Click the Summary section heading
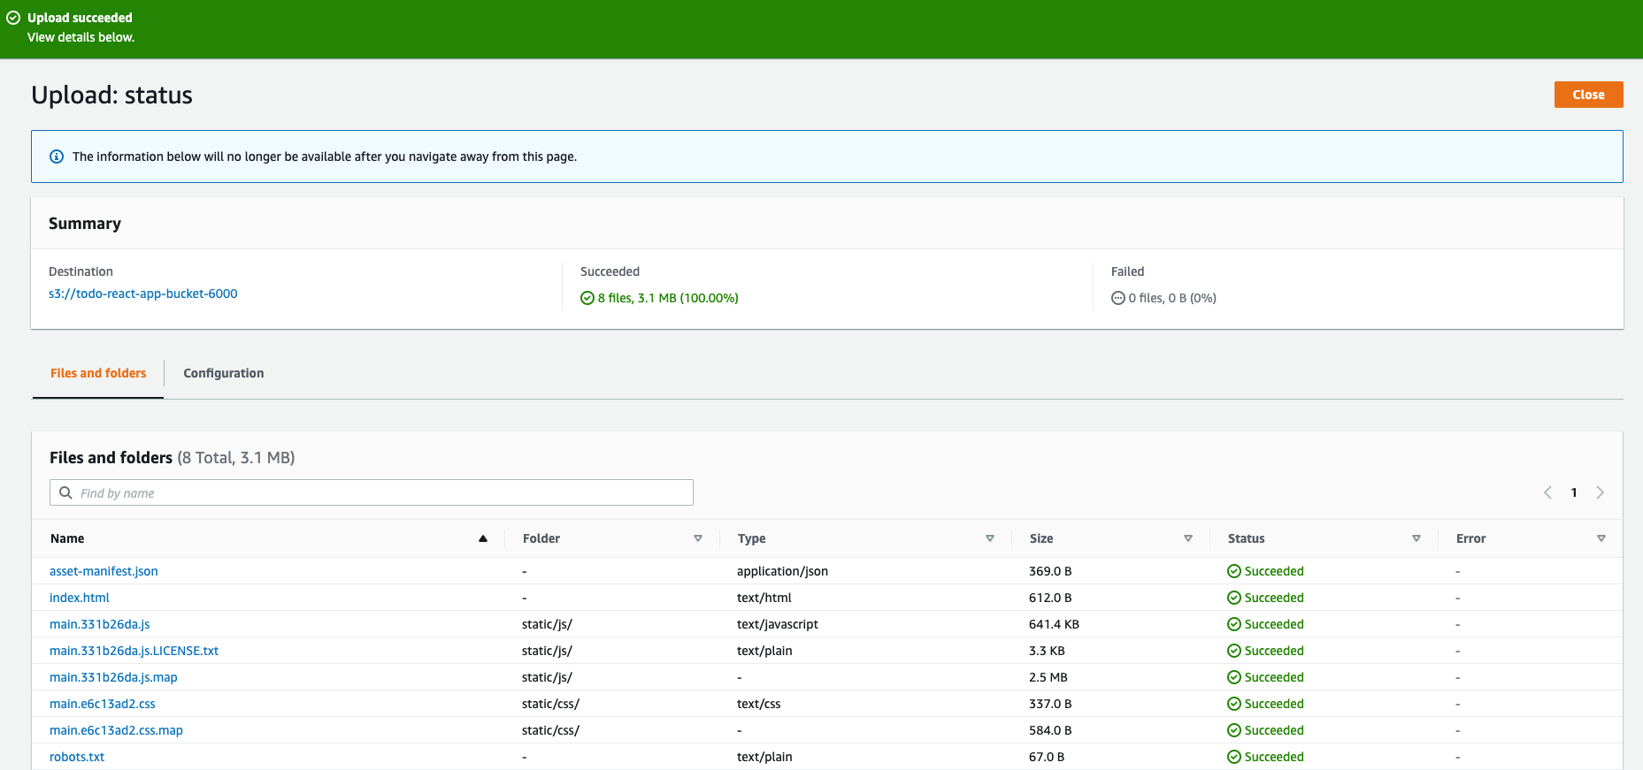 point(85,224)
